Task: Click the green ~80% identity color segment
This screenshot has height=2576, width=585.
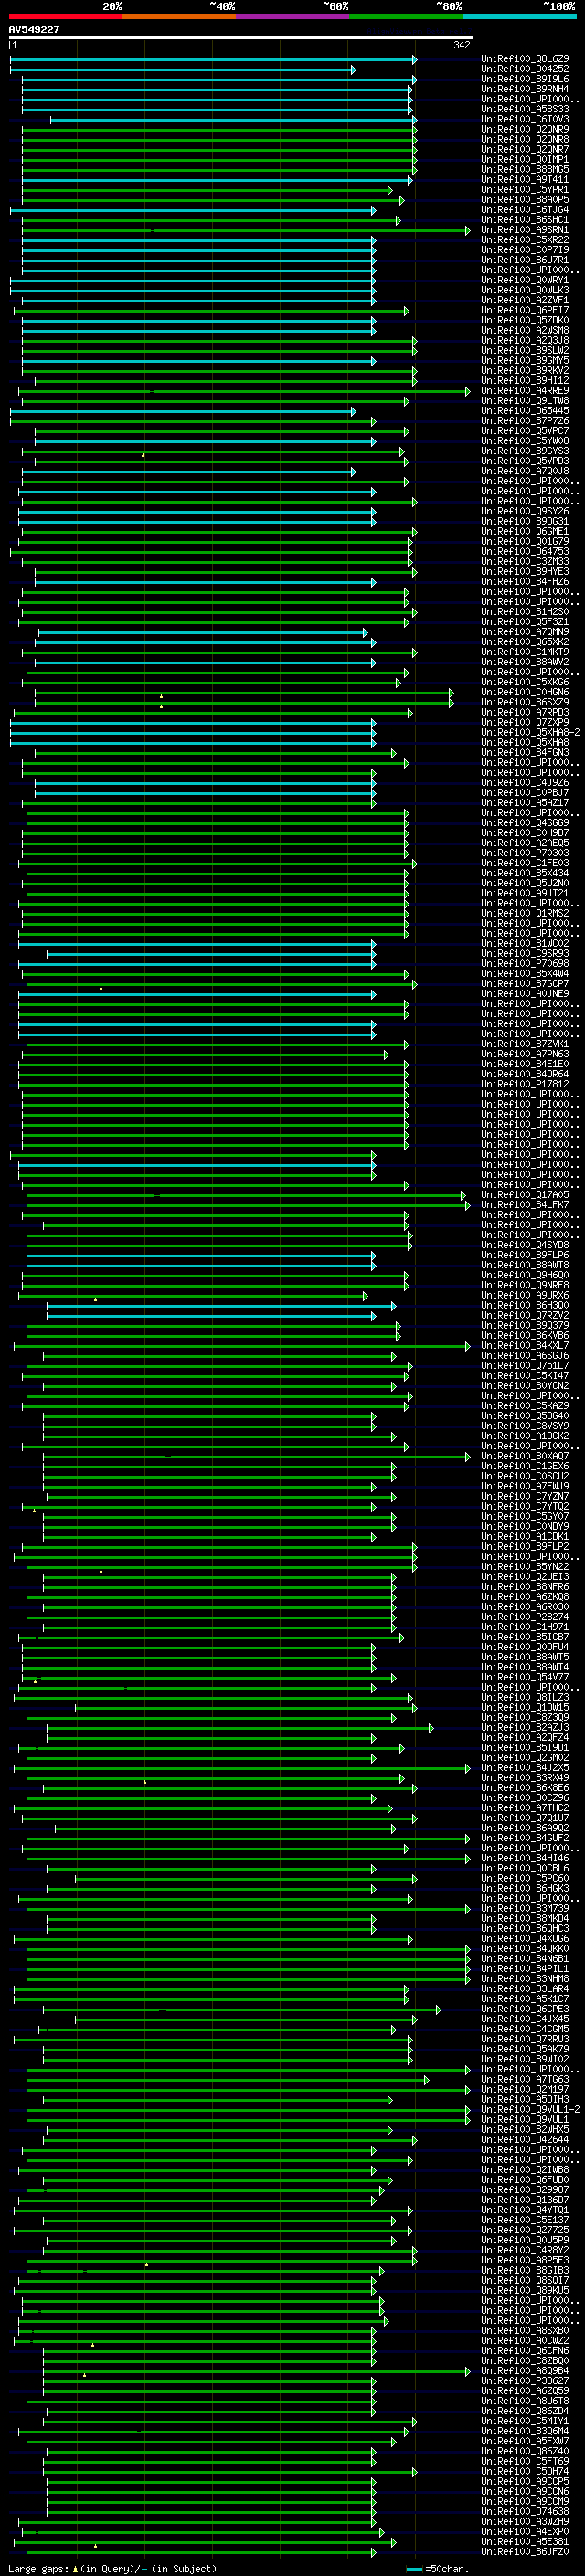Action: click(x=406, y=16)
